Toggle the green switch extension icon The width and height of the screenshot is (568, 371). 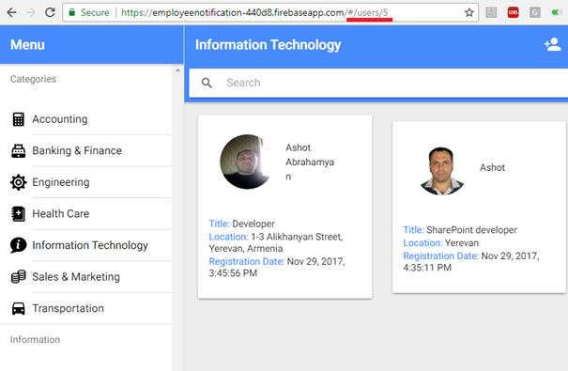(x=557, y=13)
